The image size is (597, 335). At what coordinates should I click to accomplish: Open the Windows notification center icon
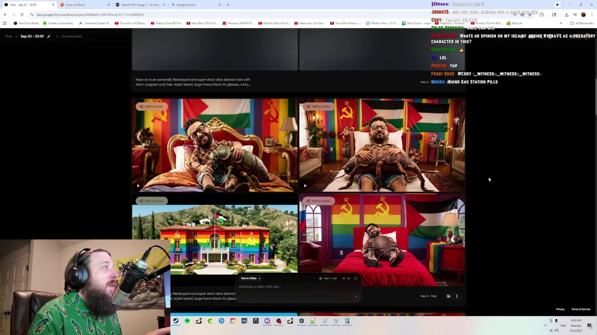pos(590,325)
